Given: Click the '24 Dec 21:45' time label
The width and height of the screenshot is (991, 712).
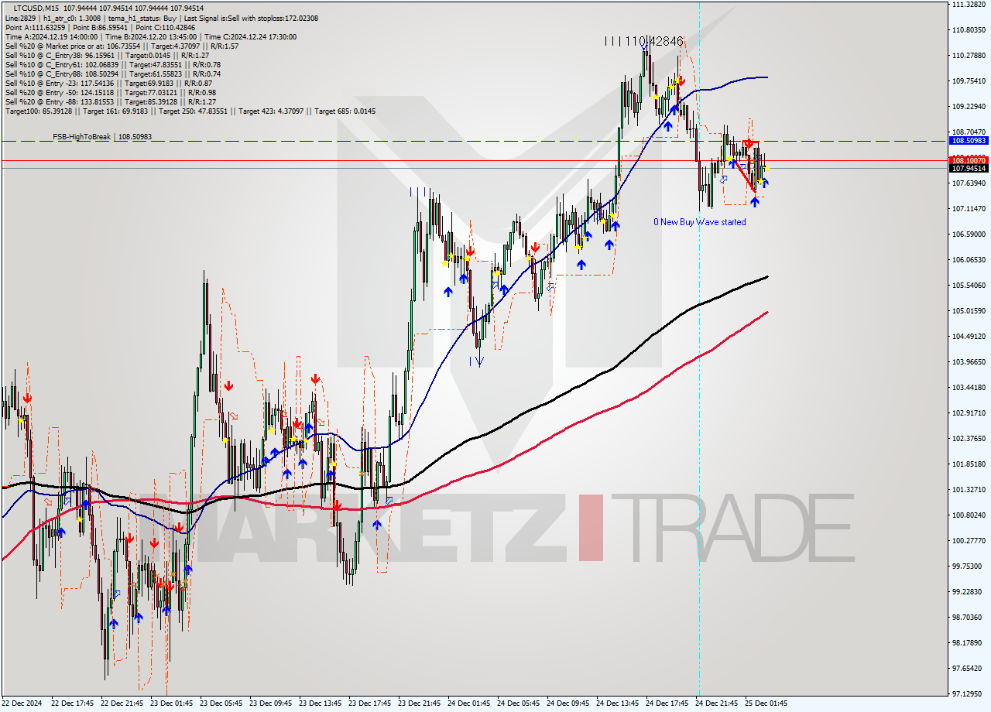Looking at the screenshot, I should click(718, 703).
